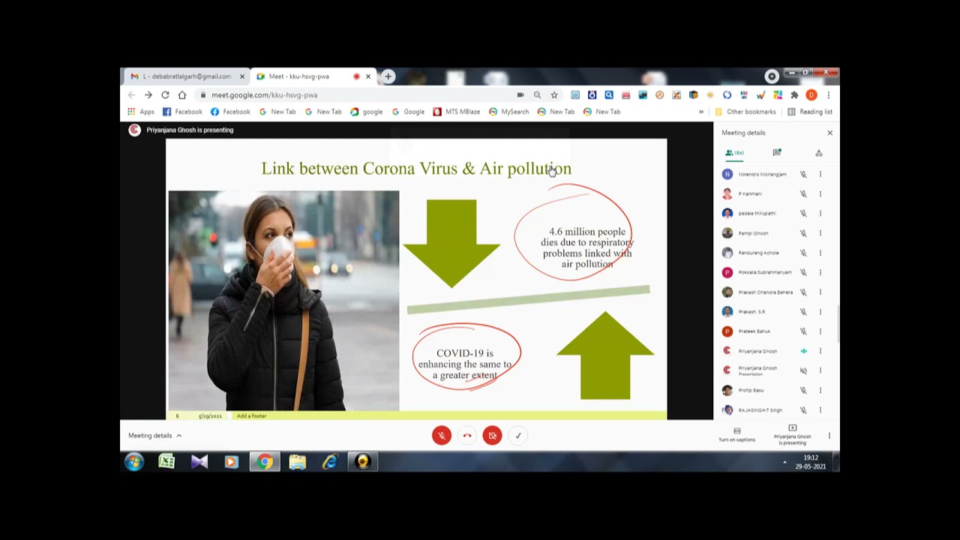Click Priyanjana Ghosh's speaking indicator
This screenshot has width=960, height=540.
coord(803,351)
